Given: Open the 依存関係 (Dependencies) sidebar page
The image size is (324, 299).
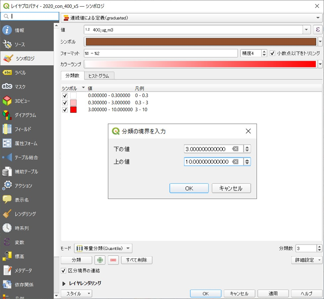Looking at the screenshot, I should (27, 284).
